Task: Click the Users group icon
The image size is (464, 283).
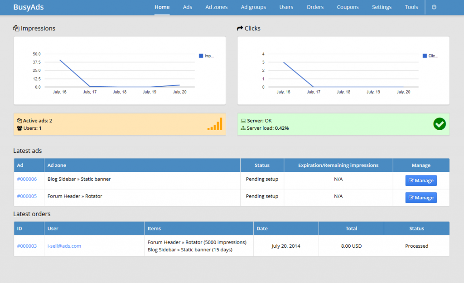Action: (19, 128)
